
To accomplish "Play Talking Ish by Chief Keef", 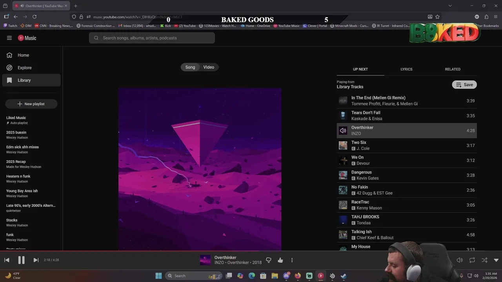I will pos(407,235).
